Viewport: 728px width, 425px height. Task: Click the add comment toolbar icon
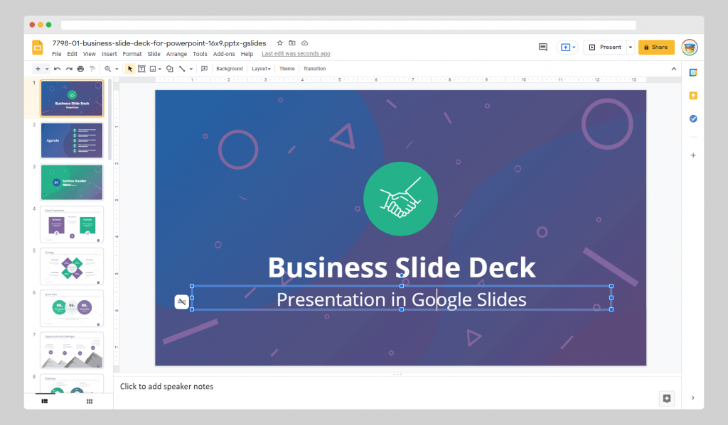coord(204,69)
